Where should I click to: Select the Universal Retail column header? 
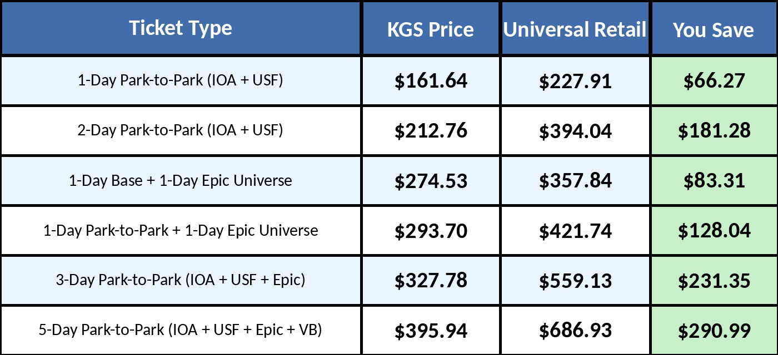575,29
